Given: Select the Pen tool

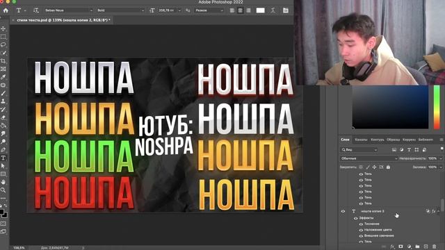Looking at the screenshot, I should pos(3,149).
